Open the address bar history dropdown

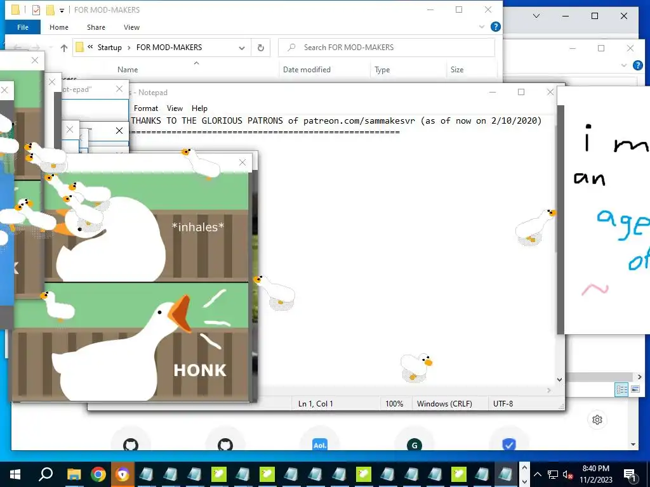click(x=242, y=48)
